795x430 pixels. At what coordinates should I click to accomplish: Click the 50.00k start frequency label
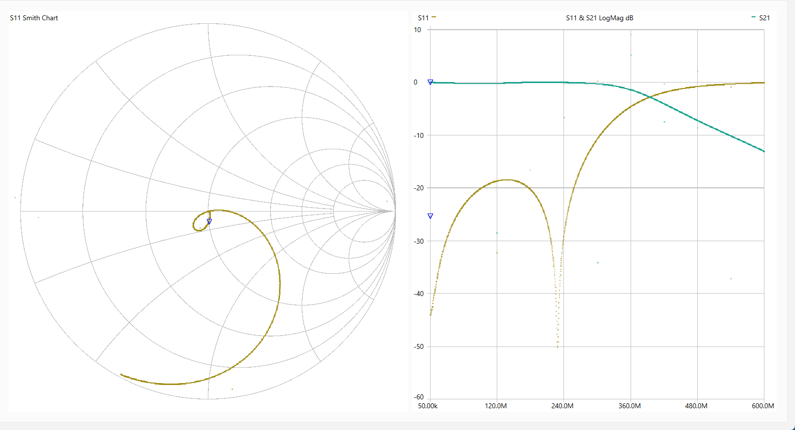428,406
